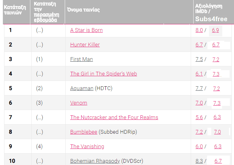Image resolution: width=234 pixels, height=165 pixels.
Task: Open IMDb rating 7.0 for Venom
Action: pos(199,103)
